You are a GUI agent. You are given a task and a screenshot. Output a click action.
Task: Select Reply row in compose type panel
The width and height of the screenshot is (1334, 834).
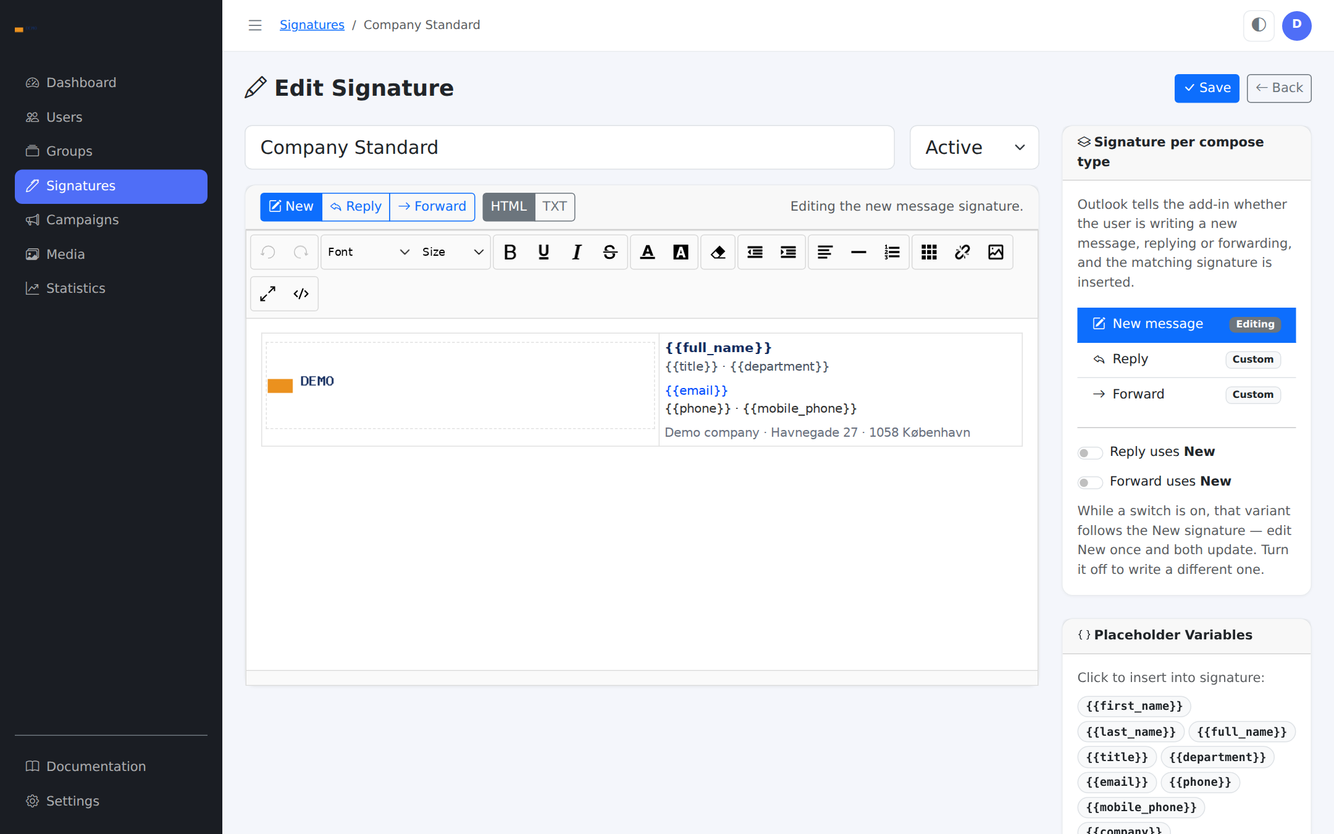click(1186, 360)
